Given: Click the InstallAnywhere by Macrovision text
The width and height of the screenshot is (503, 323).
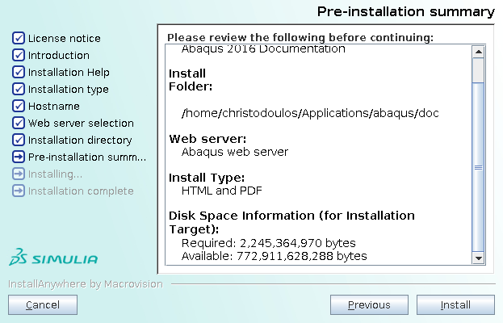Looking at the screenshot, I should click(x=86, y=284).
